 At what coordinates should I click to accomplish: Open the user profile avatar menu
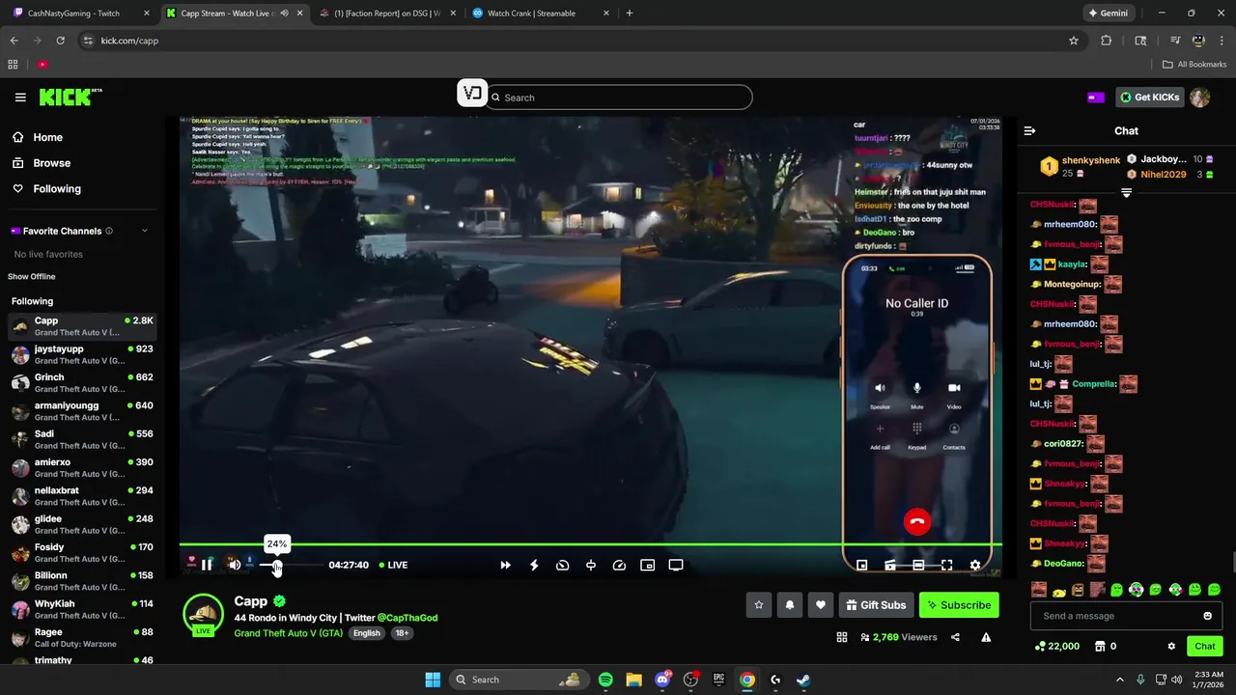(1199, 97)
